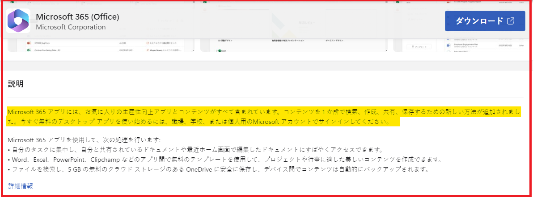Open the 詳細情報 link
533x197 pixels.
(21, 186)
